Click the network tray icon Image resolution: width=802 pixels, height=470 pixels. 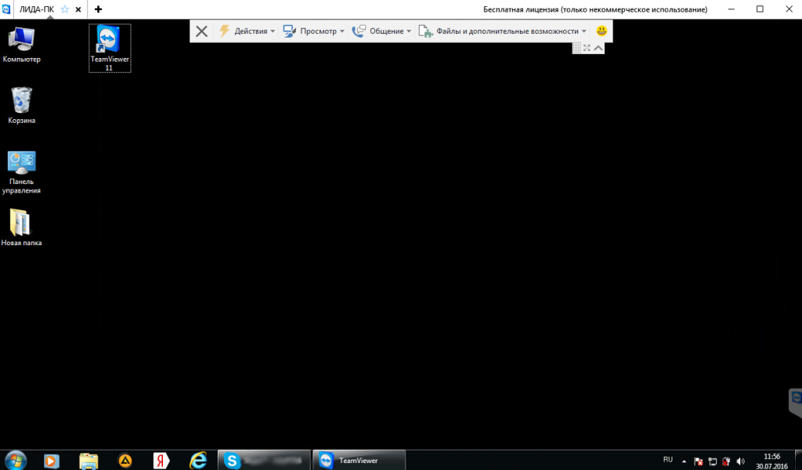(712, 461)
